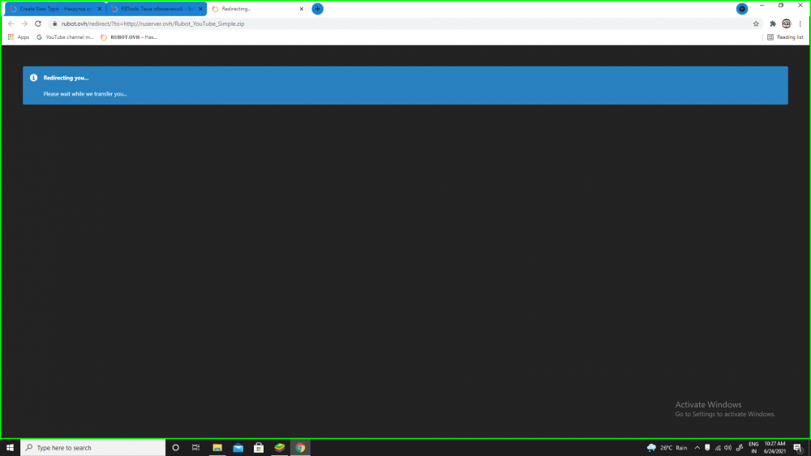Open the Reading list
The image size is (811, 456).
(x=785, y=37)
